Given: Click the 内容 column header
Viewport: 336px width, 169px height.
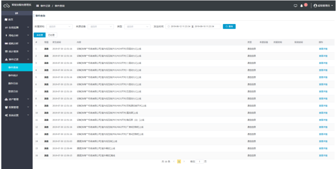Looking at the screenshot, I should [79, 42].
